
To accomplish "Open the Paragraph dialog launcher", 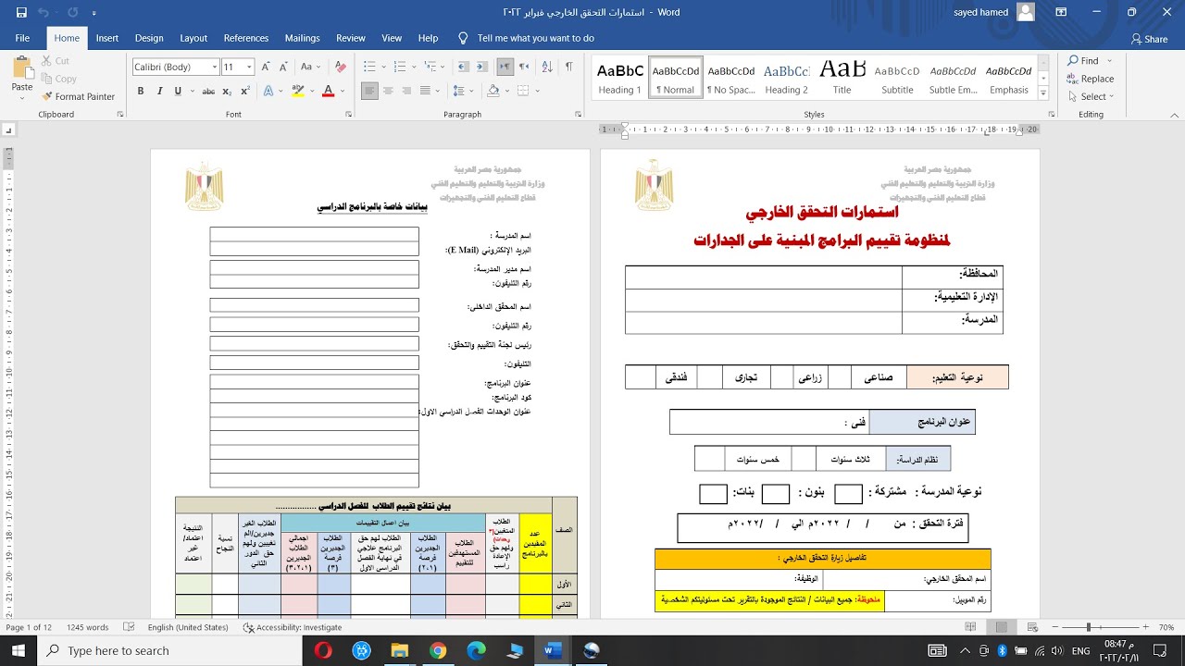I will pos(580,115).
